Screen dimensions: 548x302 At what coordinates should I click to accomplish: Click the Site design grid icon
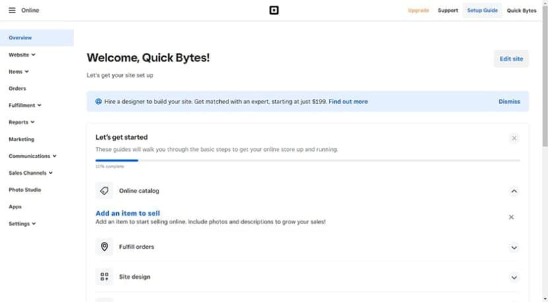click(104, 277)
